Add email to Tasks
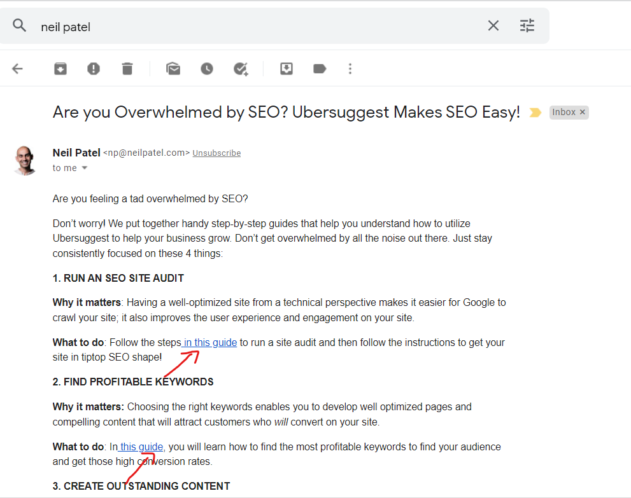The width and height of the screenshot is (631, 498). pos(241,69)
